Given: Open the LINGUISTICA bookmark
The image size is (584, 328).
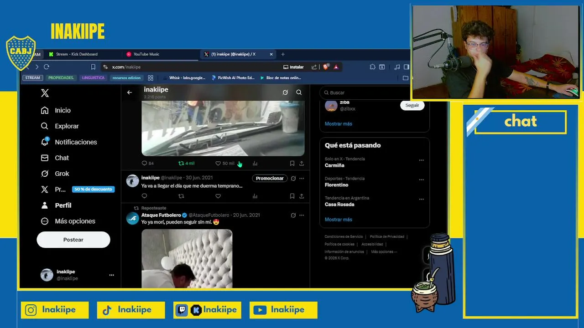Looking at the screenshot, I should (93, 78).
